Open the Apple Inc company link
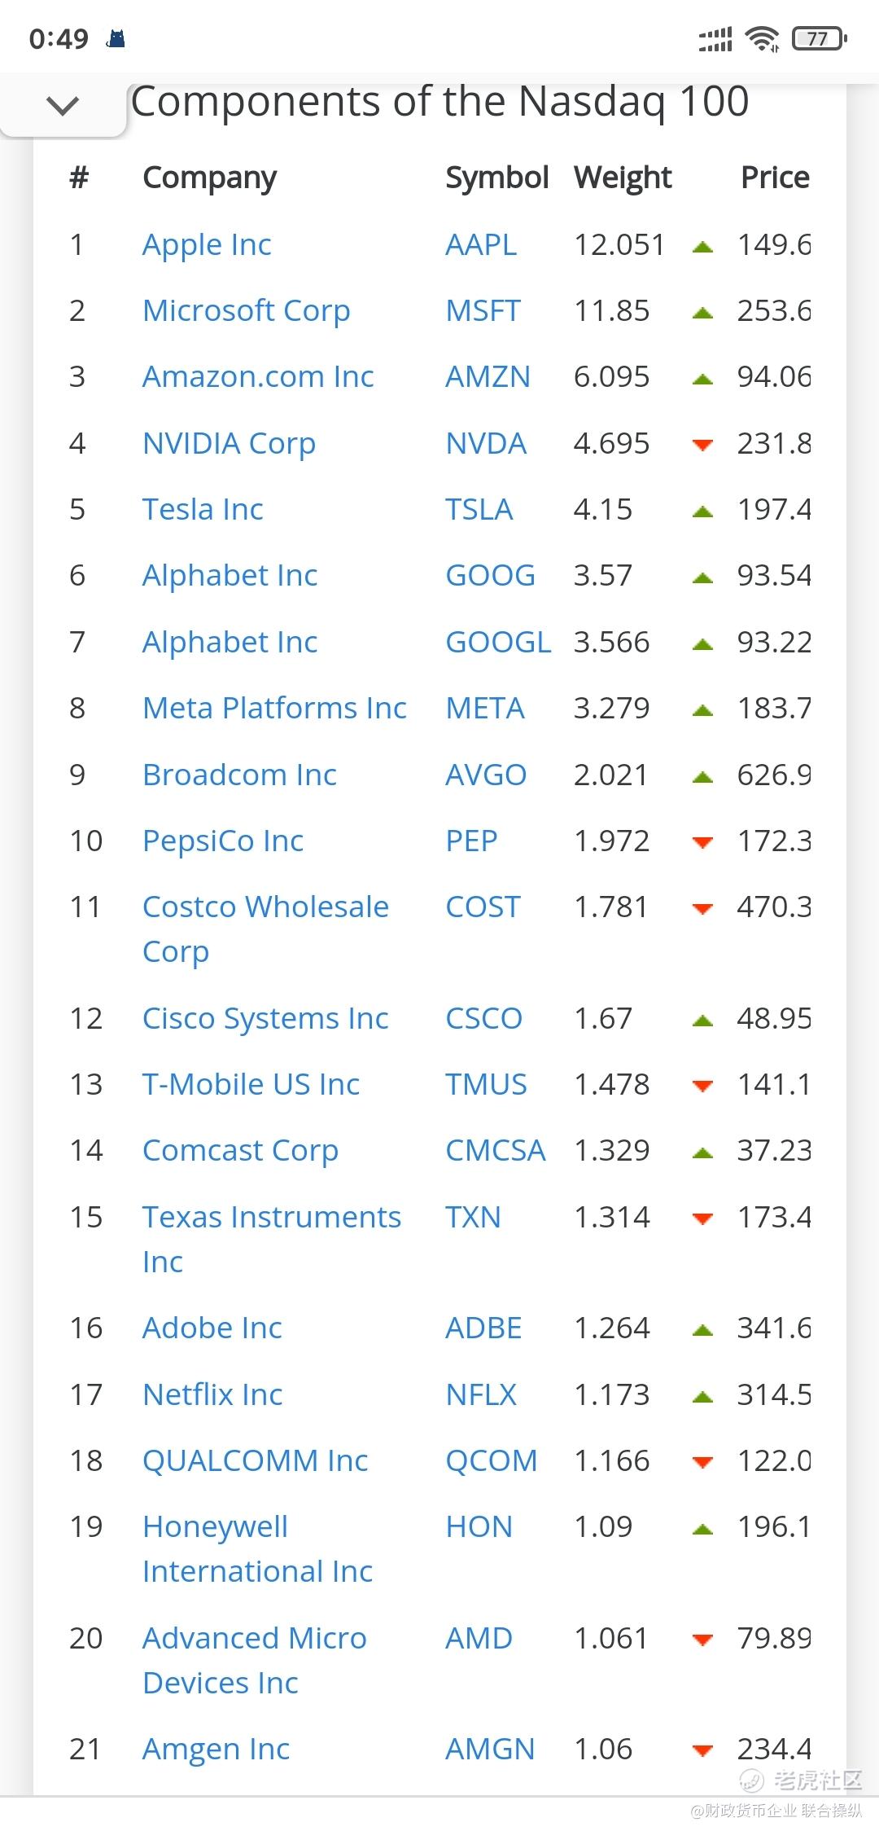This screenshot has width=879, height=1831. coord(207,244)
